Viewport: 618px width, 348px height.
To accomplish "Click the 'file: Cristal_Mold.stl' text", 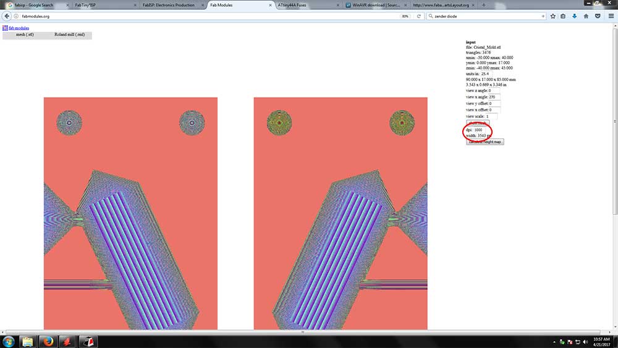I will pos(483,48).
